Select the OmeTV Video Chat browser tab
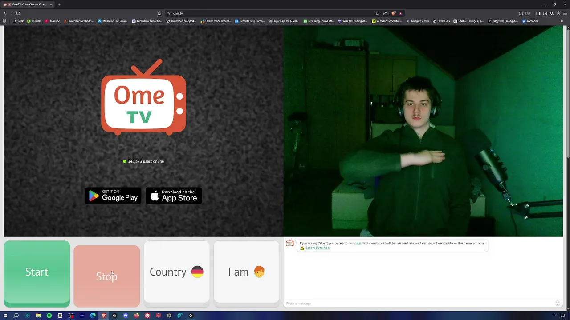570x320 pixels. pos(27,4)
